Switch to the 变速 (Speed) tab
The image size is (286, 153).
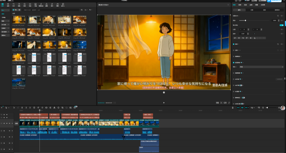pos(246,5)
